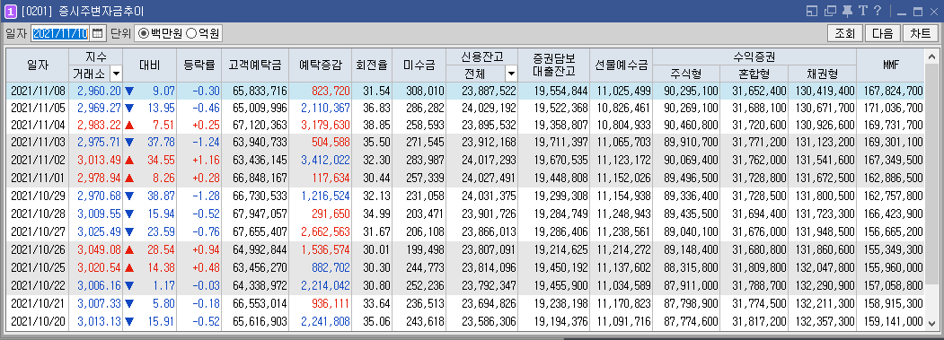The image size is (944, 340).
Task: Close the 증시주변자금추이 window
Action: click(x=934, y=12)
